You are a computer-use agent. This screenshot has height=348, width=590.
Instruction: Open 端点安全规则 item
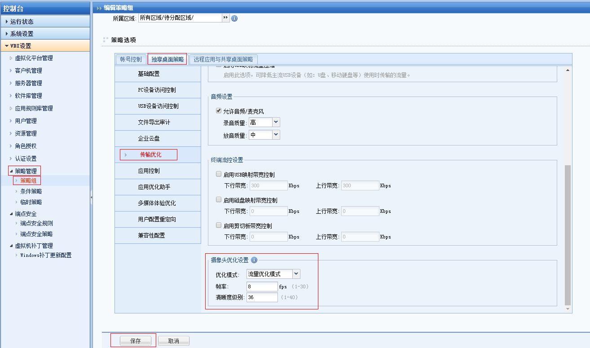(36, 223)
